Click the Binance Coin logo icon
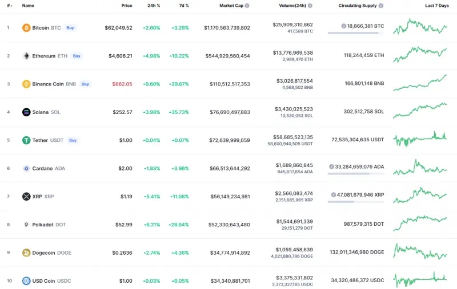Image resolution: width=457 pixels, height=289 pixels. (x=26, y=84)
